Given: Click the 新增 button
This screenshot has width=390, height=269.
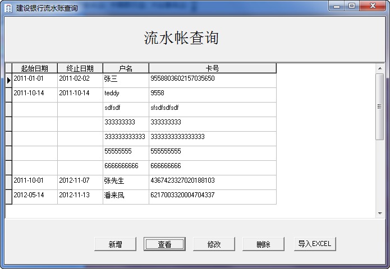Looking at the screenshot, I should (115, 244).
